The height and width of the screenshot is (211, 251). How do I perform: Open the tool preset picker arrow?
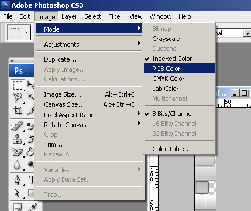click(x=27, y=32)
